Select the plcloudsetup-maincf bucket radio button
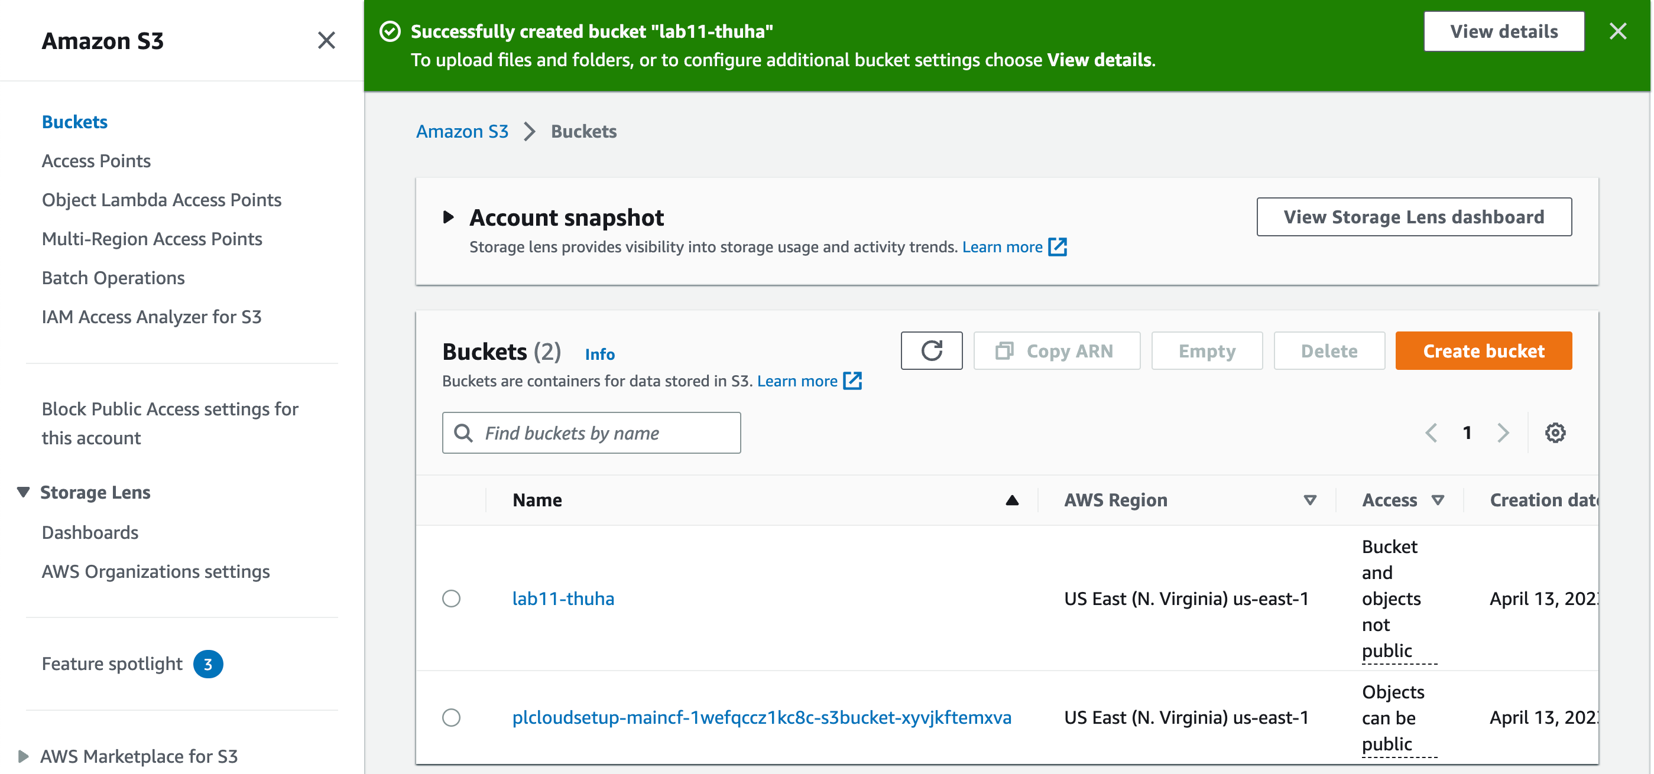Image resolution: width=1654 pixels, height=774 pixels. tap(452, 717)
